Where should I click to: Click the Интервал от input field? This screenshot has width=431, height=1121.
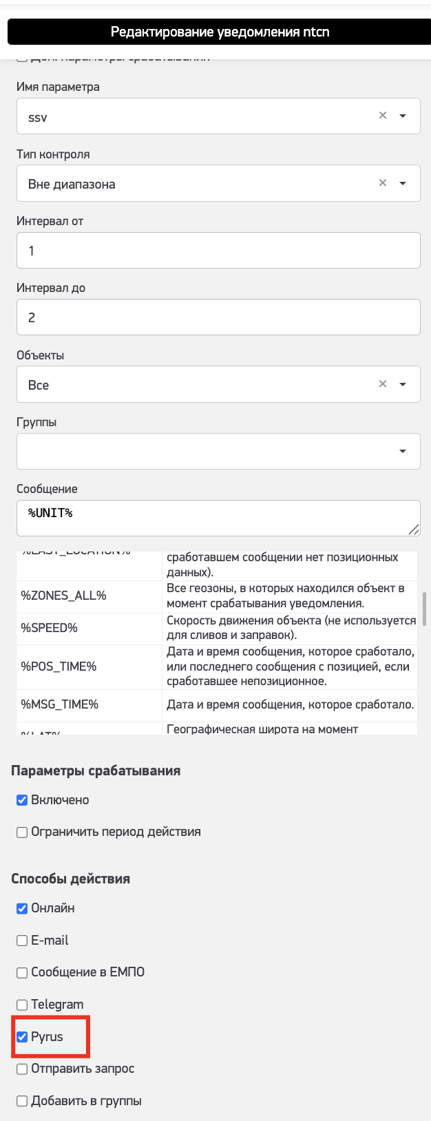(x=218, y=251)
